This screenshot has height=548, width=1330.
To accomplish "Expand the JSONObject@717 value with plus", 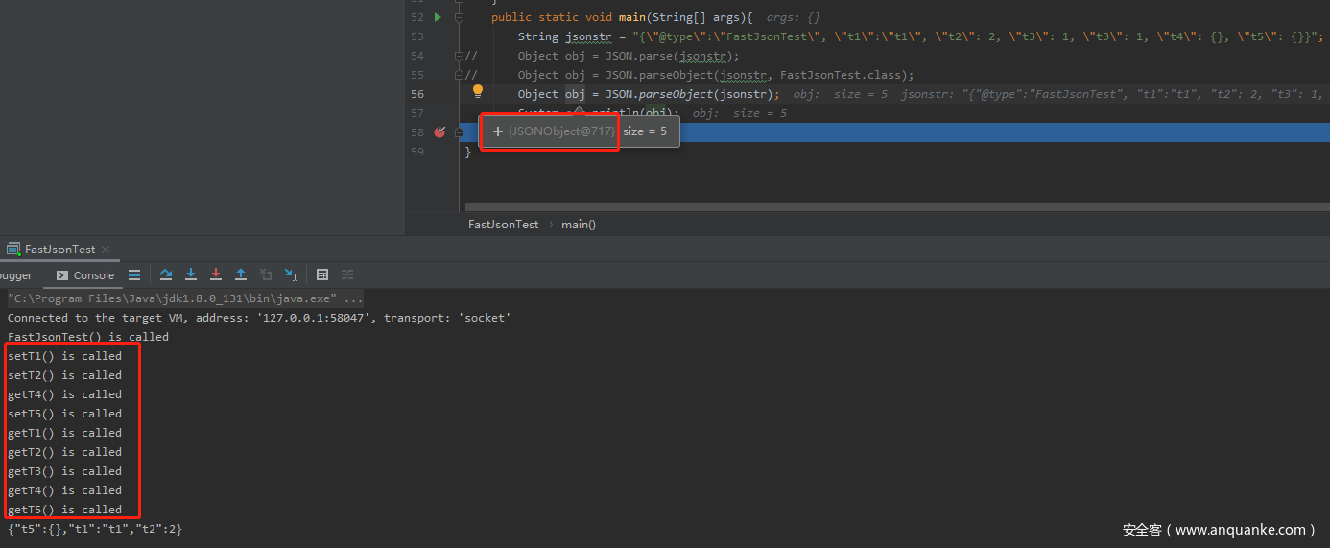I will click(497, 131).
